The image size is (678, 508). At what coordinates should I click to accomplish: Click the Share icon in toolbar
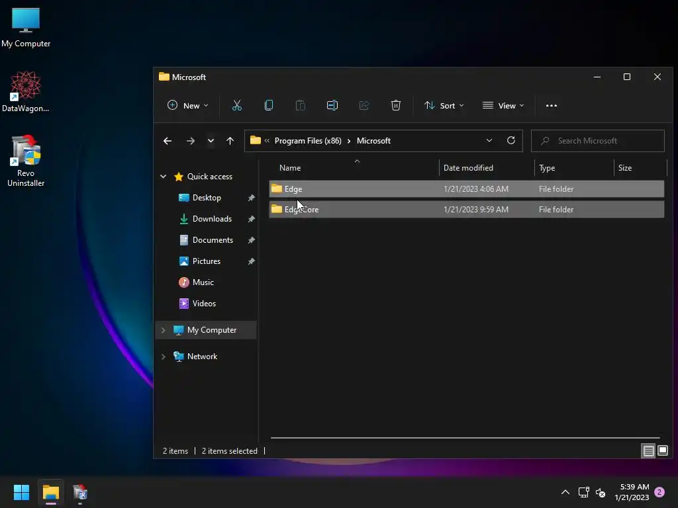tap(364, 105)
